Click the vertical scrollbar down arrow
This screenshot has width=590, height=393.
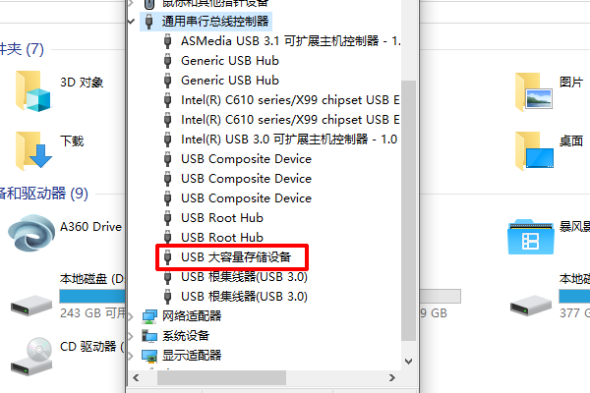409,361
